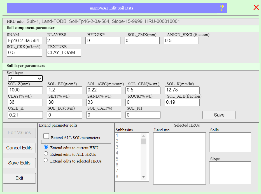
Task: Click the ROCK(% wt.) input field
Action: tap(143, 102)
